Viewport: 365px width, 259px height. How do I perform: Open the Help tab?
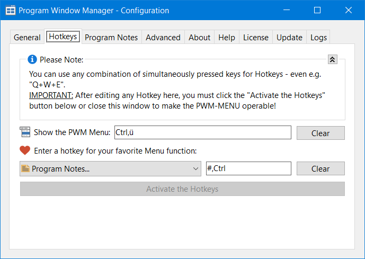[x=227, y=37]
